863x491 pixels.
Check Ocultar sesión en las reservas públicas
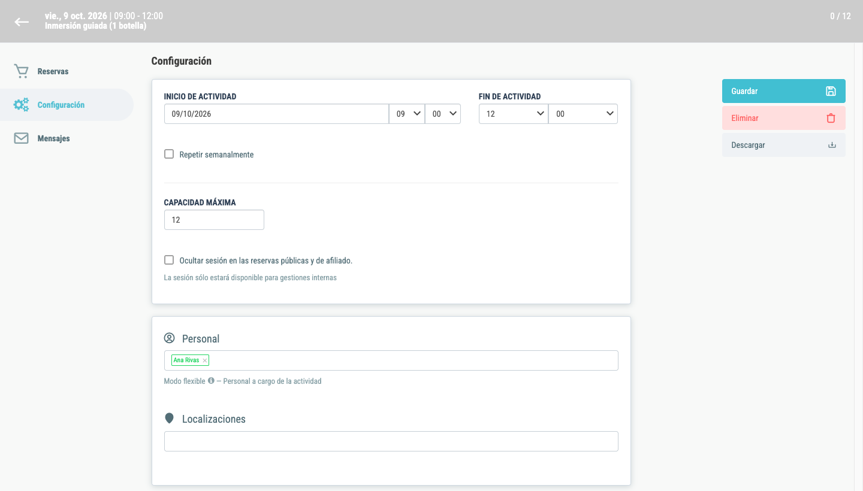pyautogui.click(x=169, y=260)
